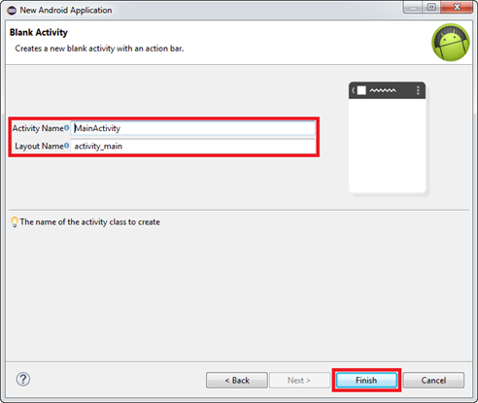
Task: Click the overflow menu dots in the preview
Action: point(418,90)
